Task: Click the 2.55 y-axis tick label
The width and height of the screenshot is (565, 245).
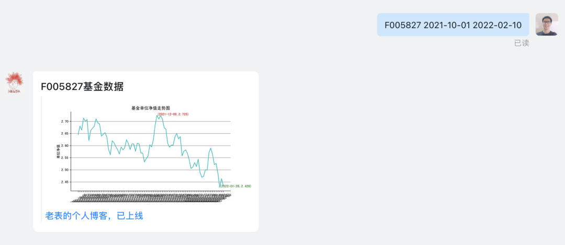Action: [65, 158]
